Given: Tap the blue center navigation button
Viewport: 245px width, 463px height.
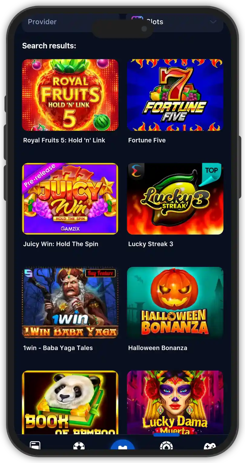Looking at the screenshot, I should coord(122,445).
